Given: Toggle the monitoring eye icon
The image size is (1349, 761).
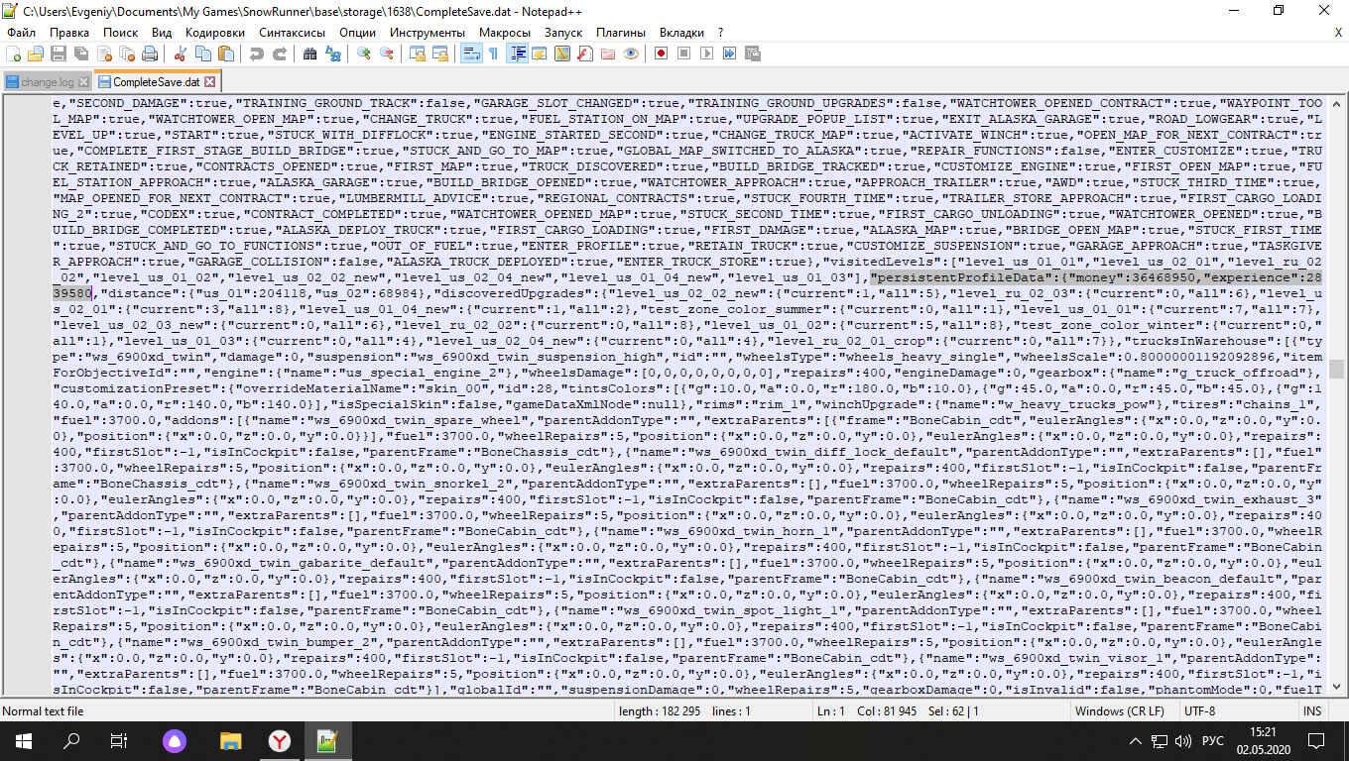Looking at the screenshot, I should point(630,54).
